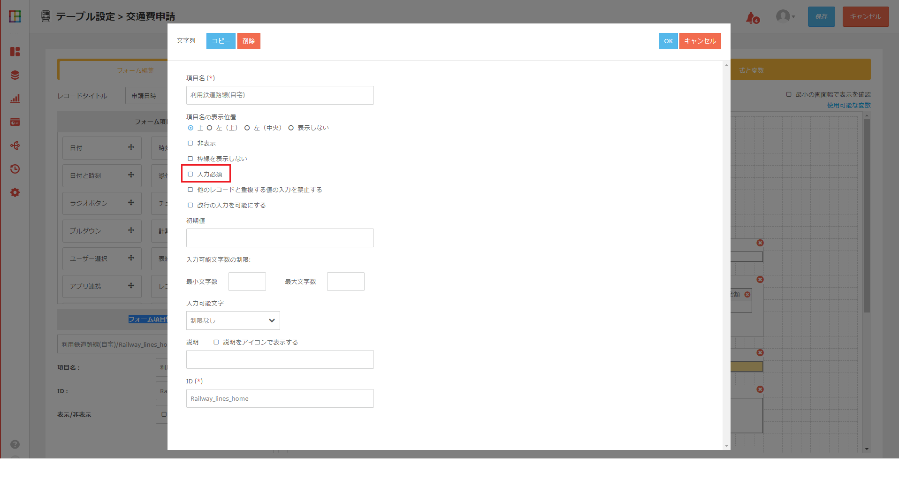This screenshot has width=899, height=488.
Task: Open the dashboard icon in the left sidebar
Action: point(15,52)
